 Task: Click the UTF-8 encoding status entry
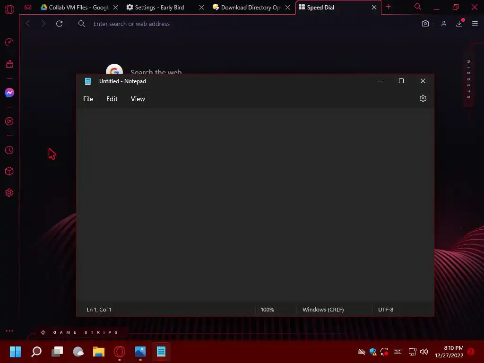click(x=386, y=310)
